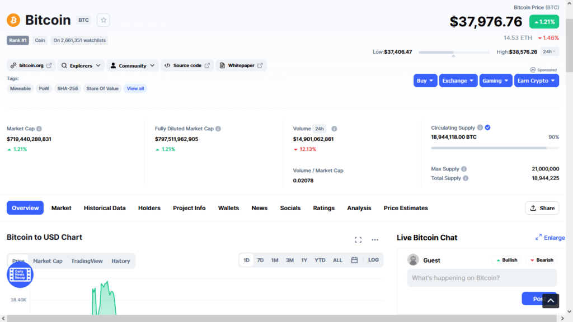
Task: Click the Circulating Supply info icon
Action: click(480, 127)
